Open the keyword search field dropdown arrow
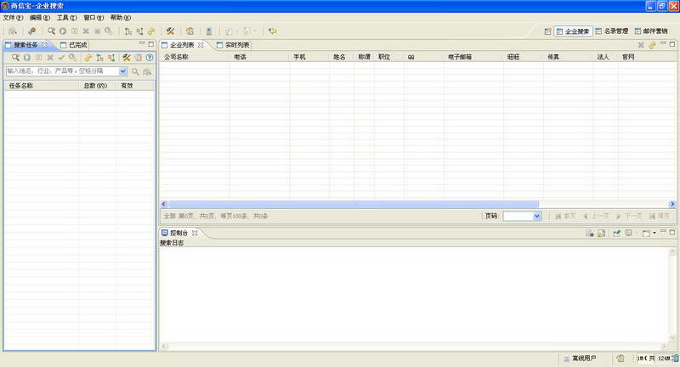 (x=122, y=71)
